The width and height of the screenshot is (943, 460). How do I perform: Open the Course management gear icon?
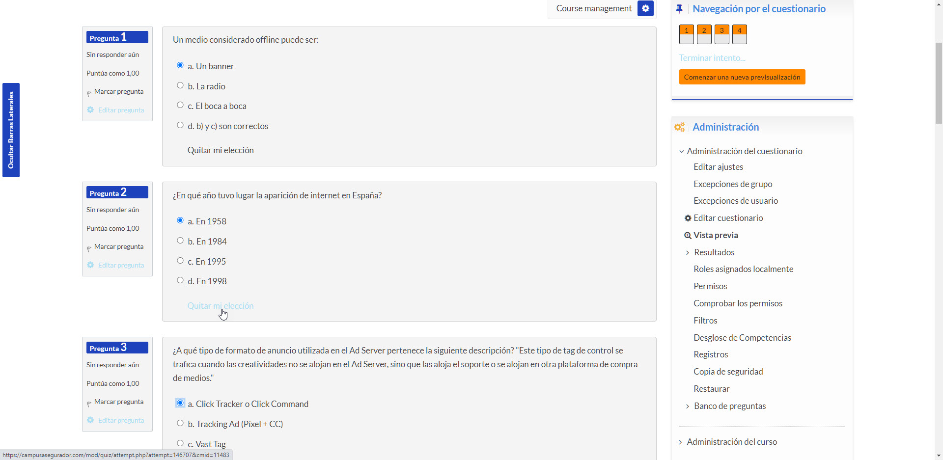(x=645, y=8)
